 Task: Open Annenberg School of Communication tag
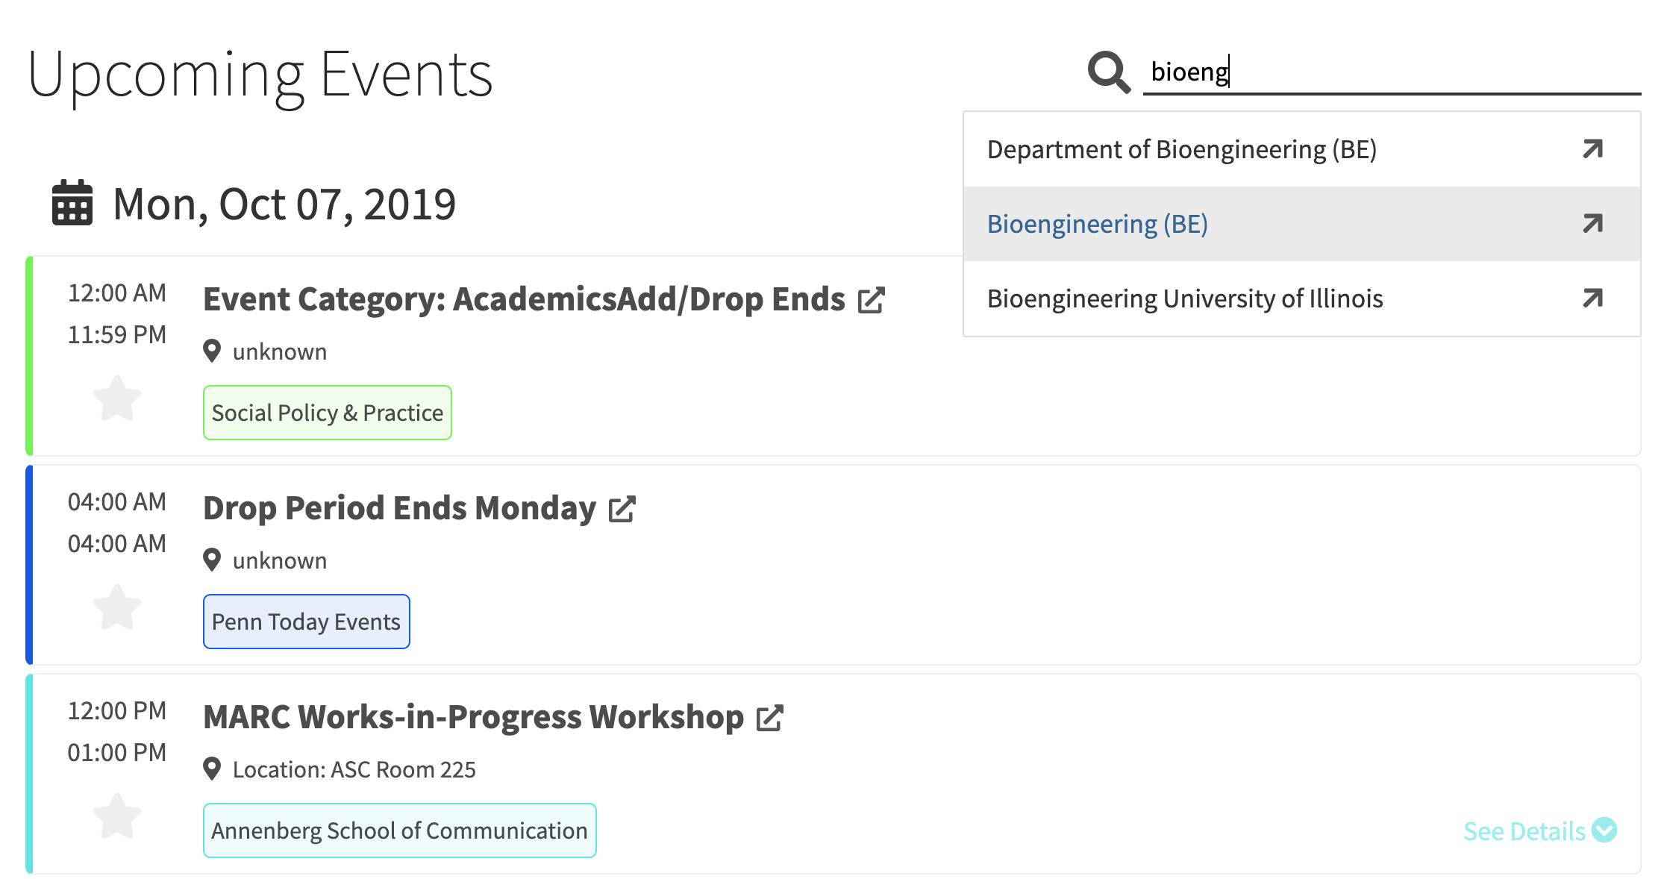399,830
